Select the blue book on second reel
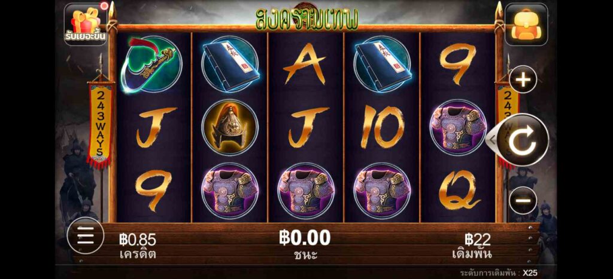The image size is (613, 279). pyautogui.click(x=230, y=64)
